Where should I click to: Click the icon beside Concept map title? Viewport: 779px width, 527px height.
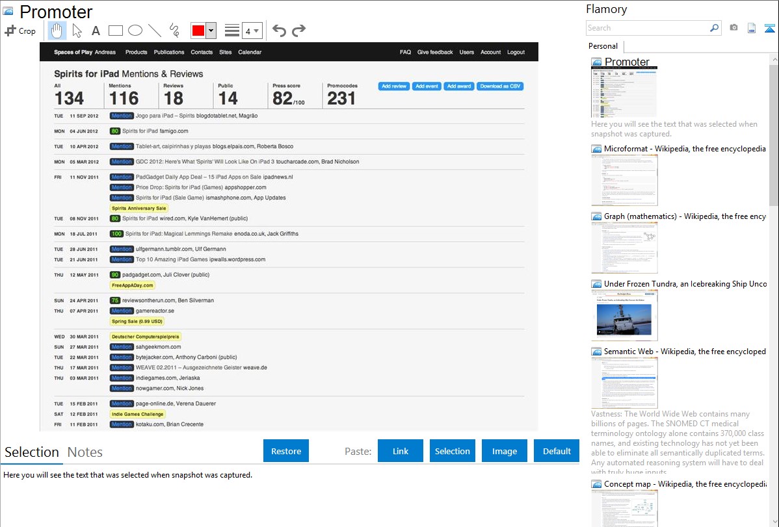[596, 484]
